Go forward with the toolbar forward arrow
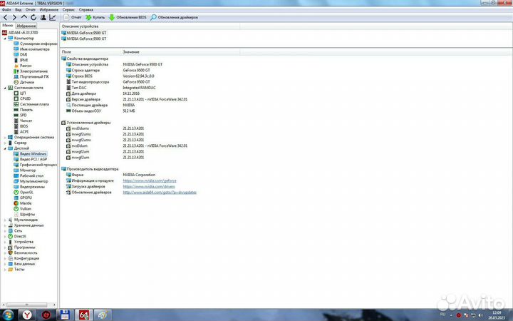513x321 pixels. [14, 17]
